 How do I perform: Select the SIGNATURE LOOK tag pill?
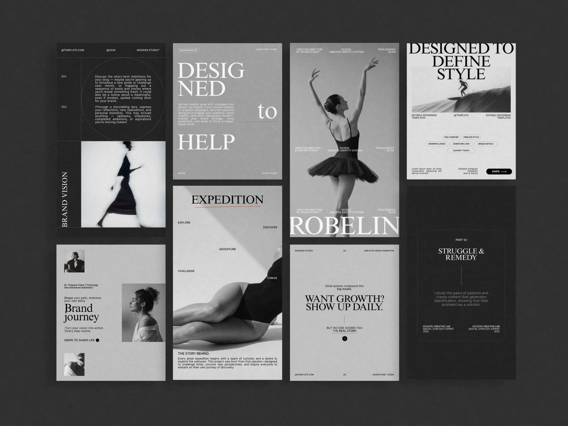pos(462,144)
